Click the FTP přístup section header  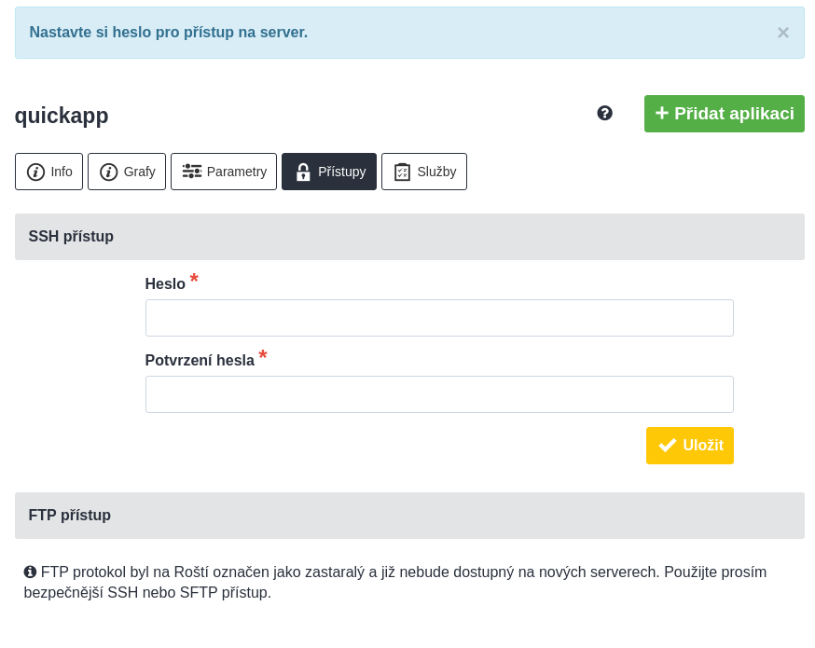pos(409,516)
